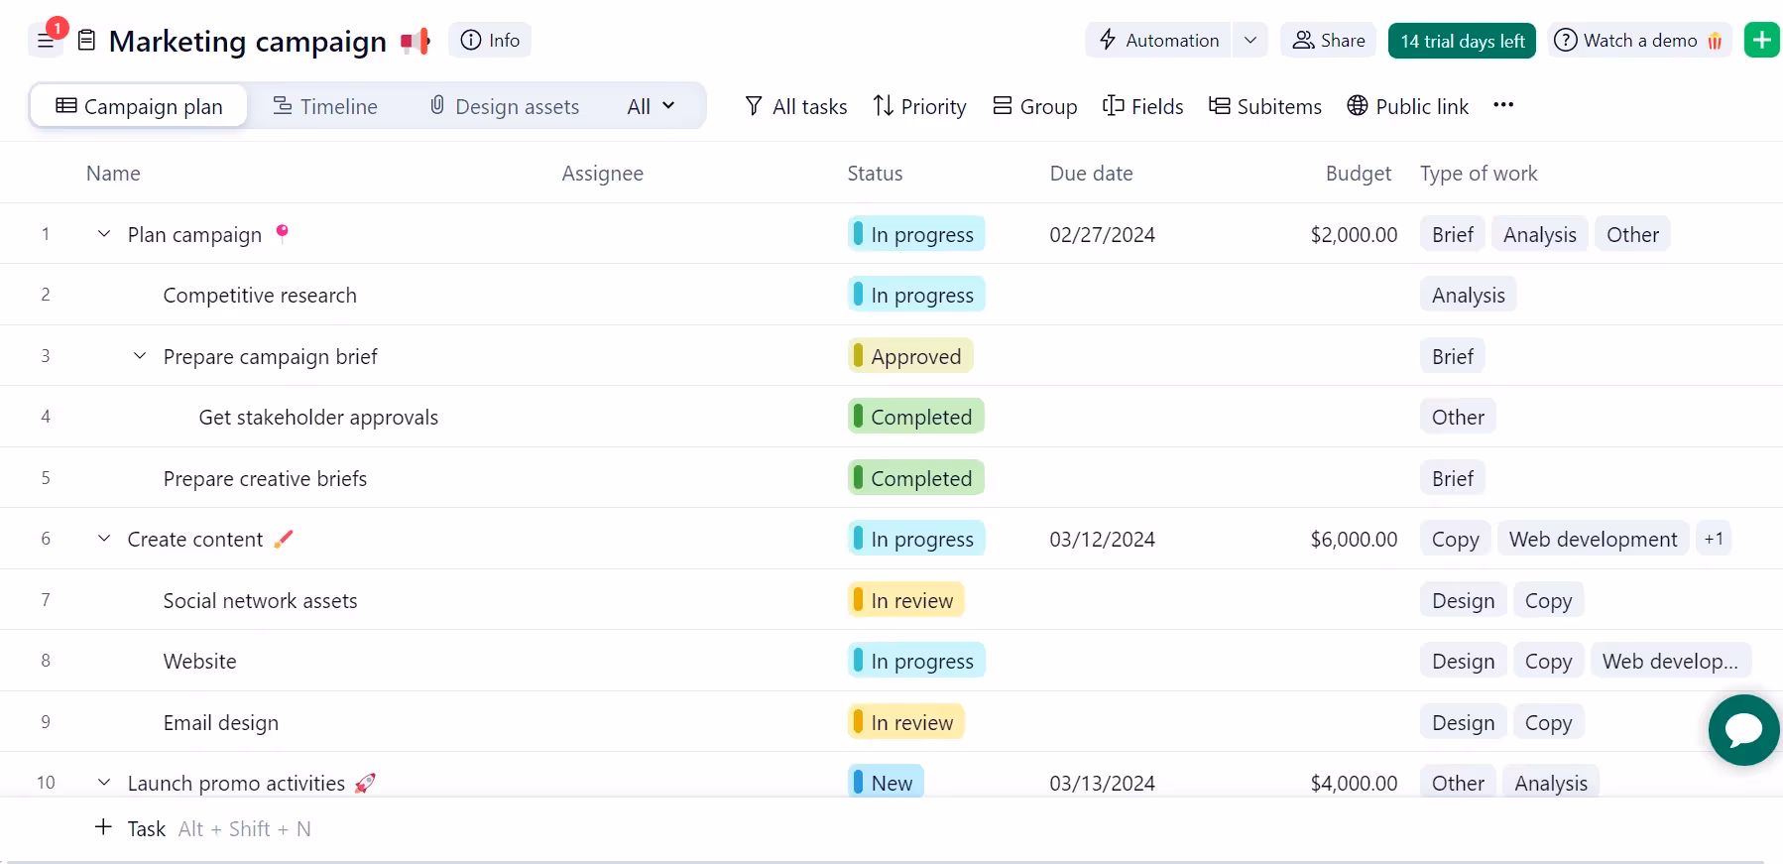Toggle Subitems display
The width and height of the screenshot is (1783, 864).
(x=1264, y=106)
